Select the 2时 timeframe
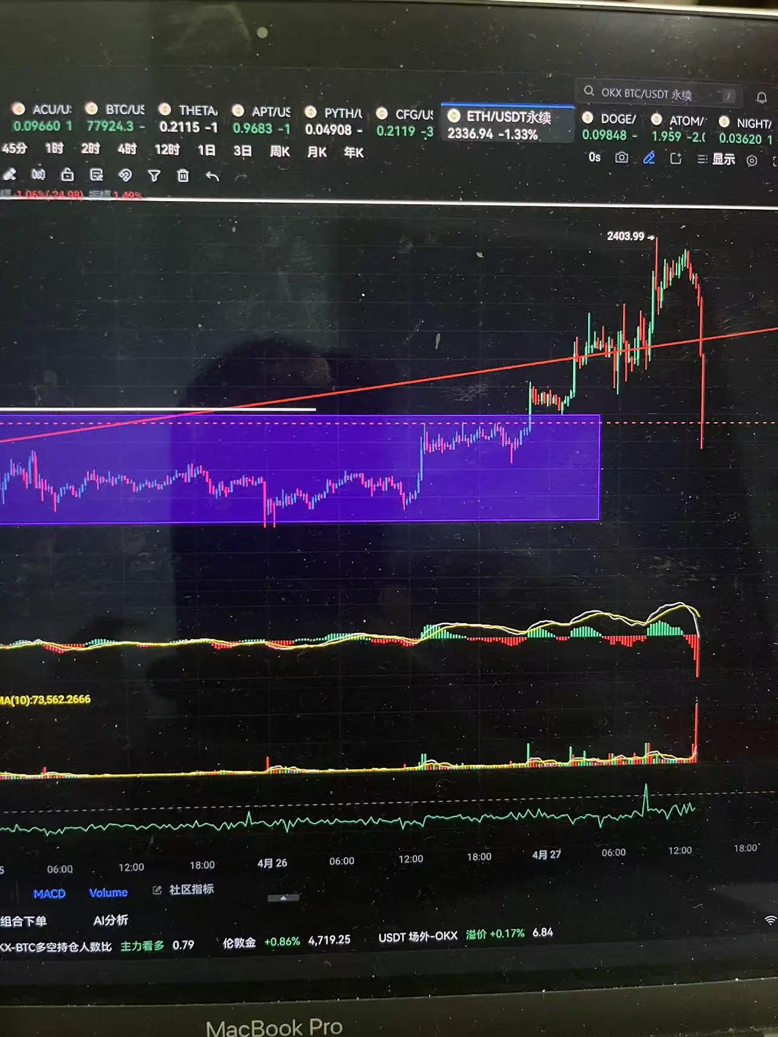Viewport: 778px width, 1037px height. (x=91, y=148)
